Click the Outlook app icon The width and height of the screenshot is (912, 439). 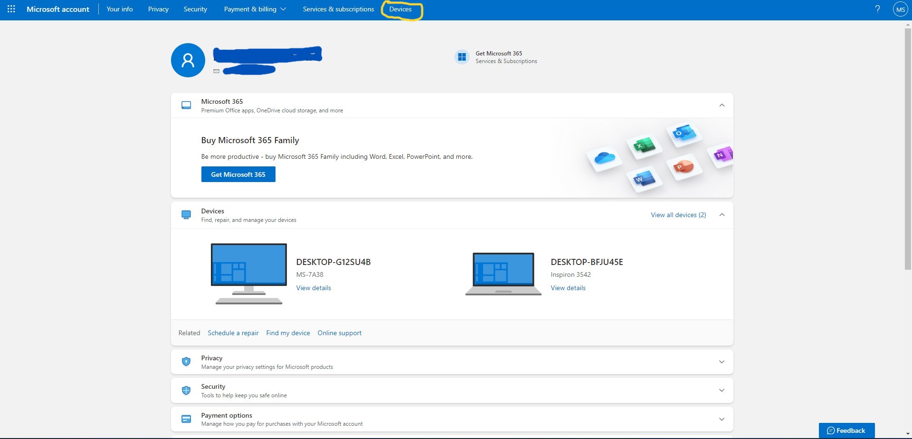pos(684,133)
